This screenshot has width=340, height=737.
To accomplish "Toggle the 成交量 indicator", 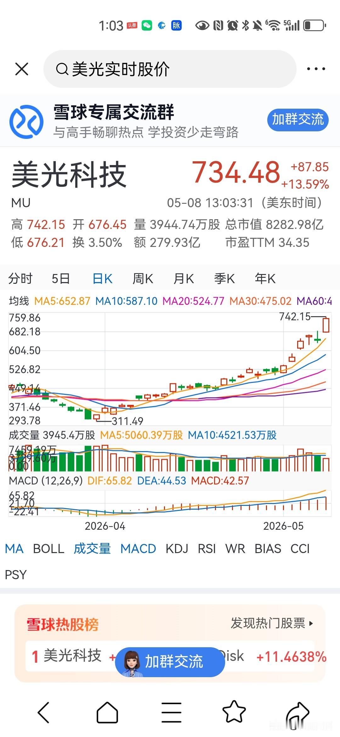I will [x=92, y=549].
